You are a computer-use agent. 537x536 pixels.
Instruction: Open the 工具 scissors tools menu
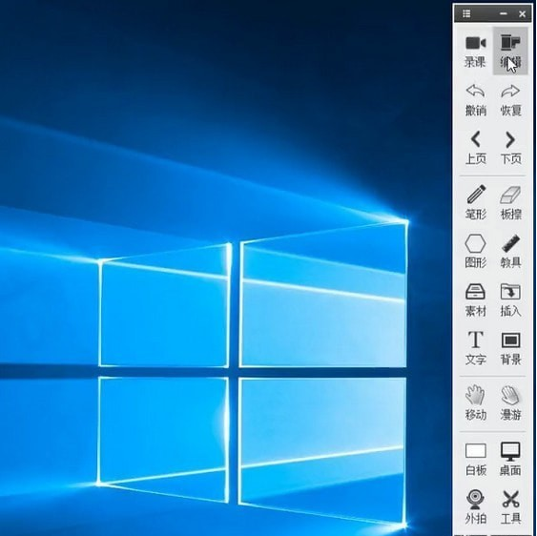(510, 506)
